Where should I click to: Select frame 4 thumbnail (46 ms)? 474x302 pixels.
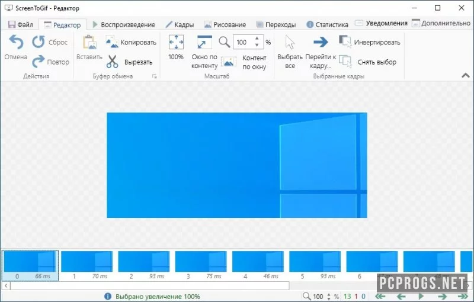point(258,265)
